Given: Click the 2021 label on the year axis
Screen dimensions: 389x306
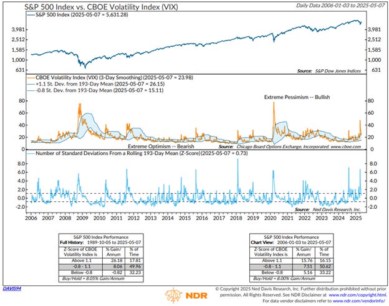Looking at the screenshot, I should [x=287, y=218].
